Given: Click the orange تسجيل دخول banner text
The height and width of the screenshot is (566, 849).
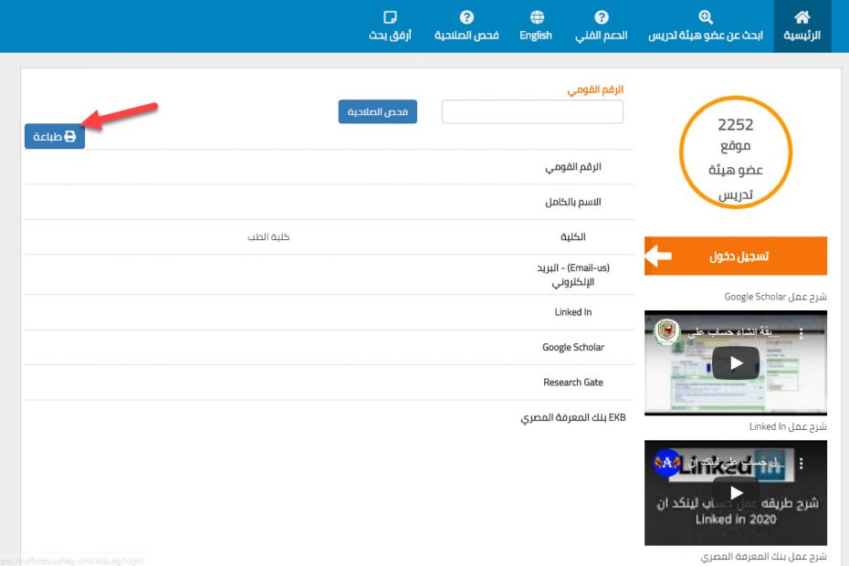Looking at the screenshot, I should pyautogui.click(x=739, y=257).
